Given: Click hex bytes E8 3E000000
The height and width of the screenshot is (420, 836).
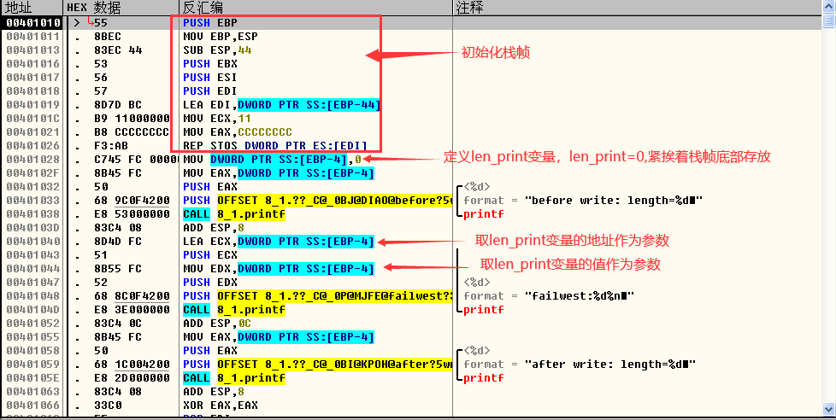Looking at the screenshot, I should (132, 310).
